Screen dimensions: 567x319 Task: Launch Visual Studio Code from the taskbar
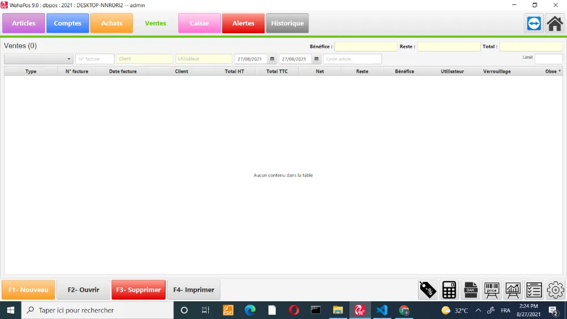tap(382, 310)
